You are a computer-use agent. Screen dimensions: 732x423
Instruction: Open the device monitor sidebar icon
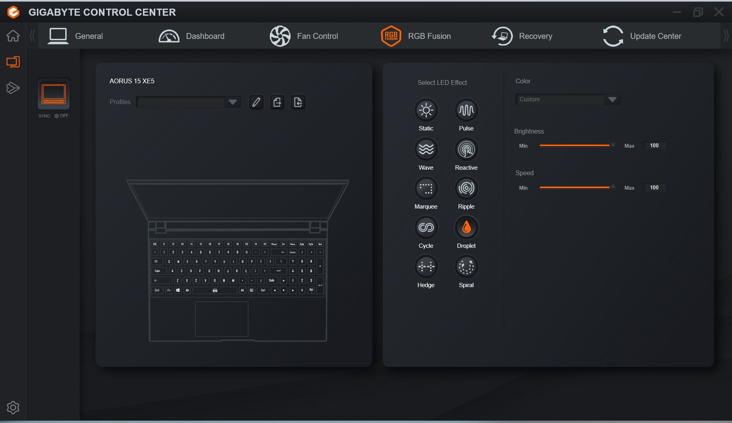pyautogui.click(x=13, y=62)
